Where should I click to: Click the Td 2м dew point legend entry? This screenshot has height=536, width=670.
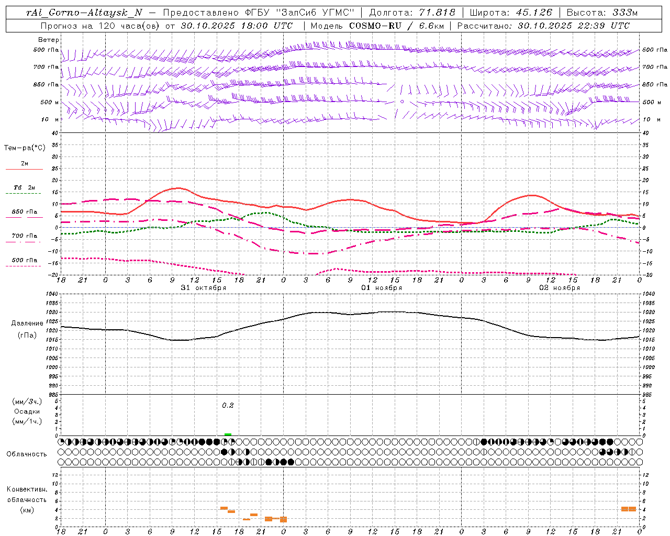pos(24,187)
